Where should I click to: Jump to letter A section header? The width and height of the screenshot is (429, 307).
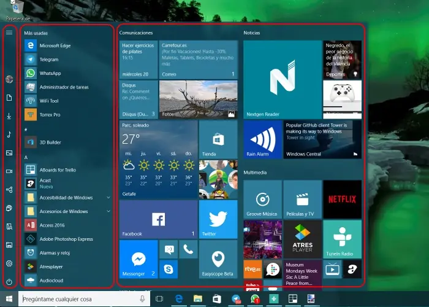click(26, 157)
